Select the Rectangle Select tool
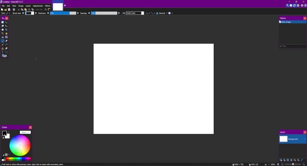The height and width of the screenshot is (166, 307). 2,22
